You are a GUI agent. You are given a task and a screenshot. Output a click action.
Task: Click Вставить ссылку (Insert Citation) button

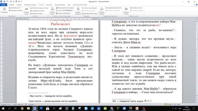coord(52,11)
